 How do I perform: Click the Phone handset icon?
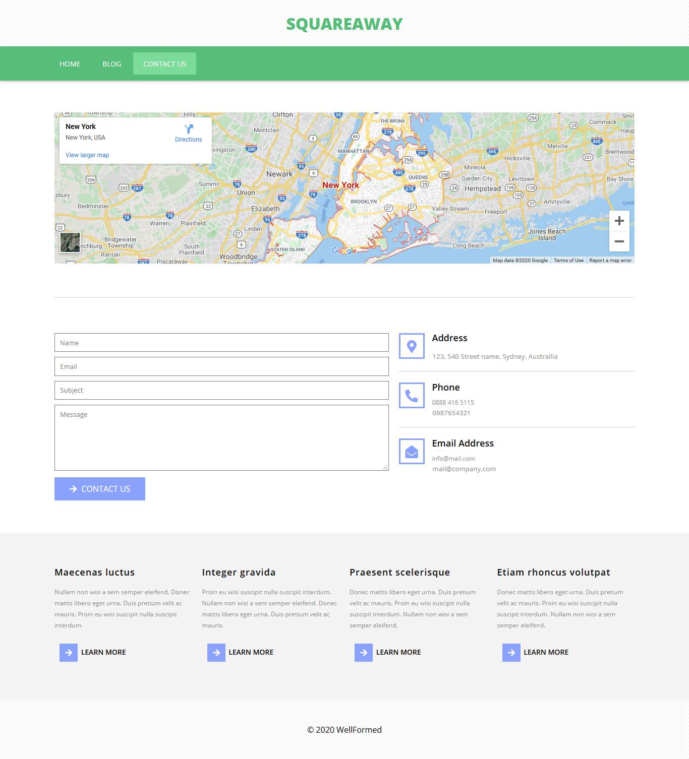412,396
